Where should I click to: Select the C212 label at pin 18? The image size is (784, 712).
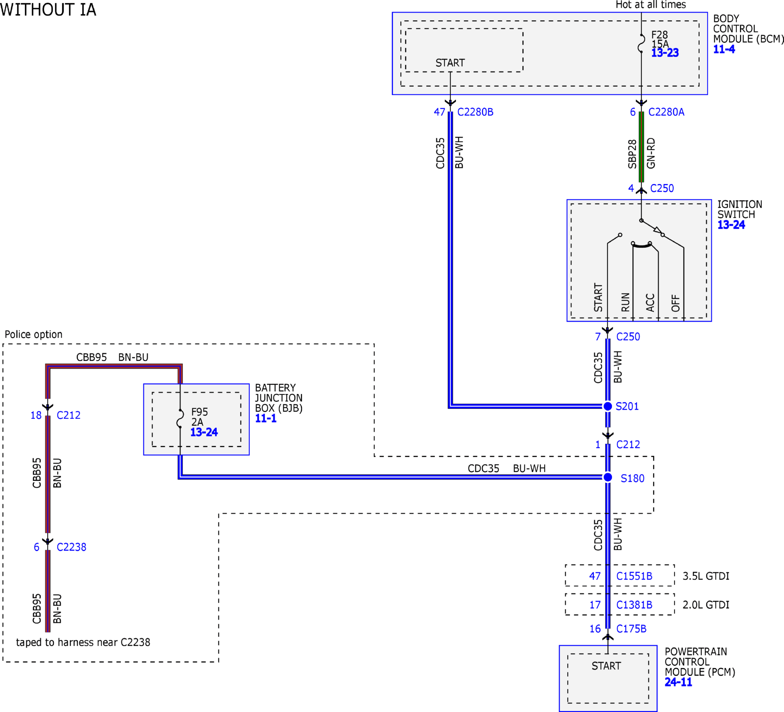click(68, 415)
